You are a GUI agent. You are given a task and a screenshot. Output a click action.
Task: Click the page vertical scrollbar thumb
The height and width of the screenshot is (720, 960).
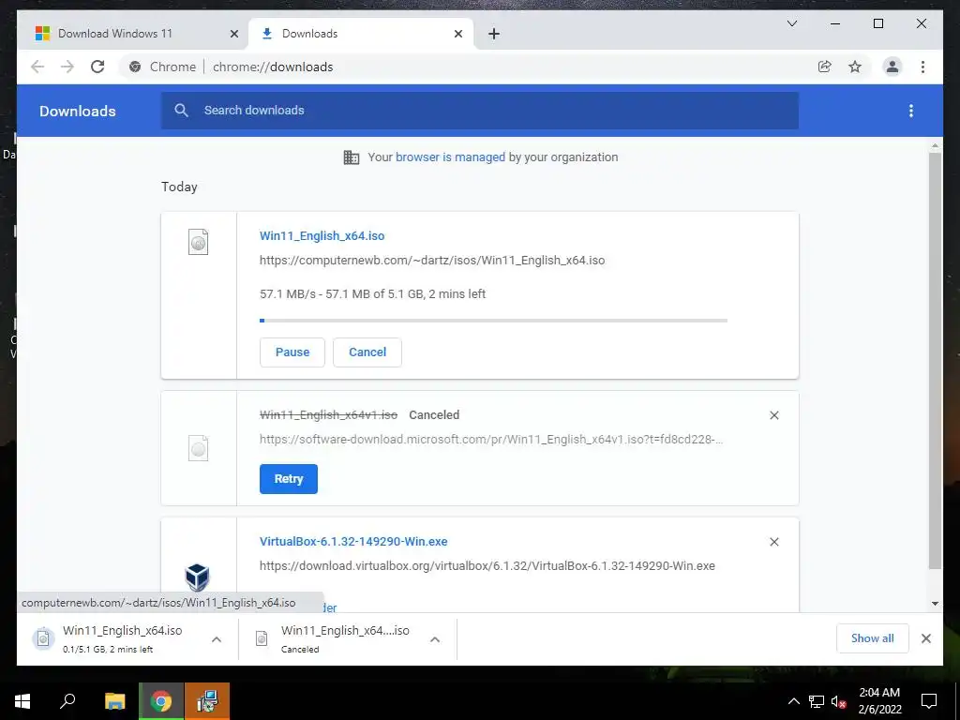935,361
